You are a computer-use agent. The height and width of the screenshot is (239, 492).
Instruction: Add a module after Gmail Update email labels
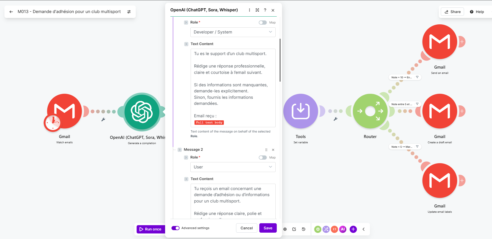coord(462,180)
